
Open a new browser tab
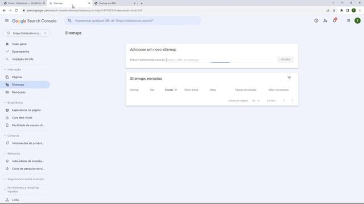pyautogui.click(x=142, y=3)
